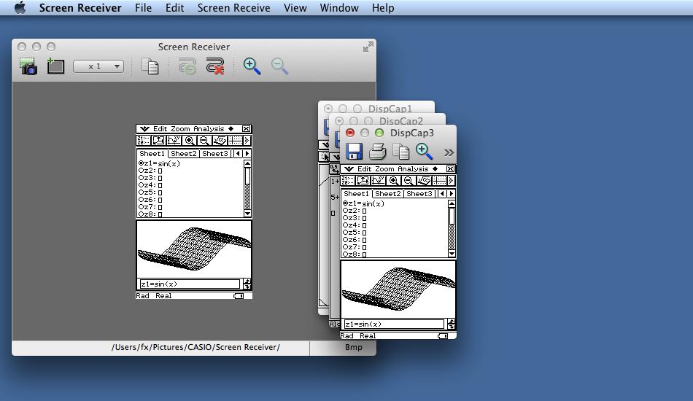Click graph draw icon in DispCap3 calculator

click(379, 181)
